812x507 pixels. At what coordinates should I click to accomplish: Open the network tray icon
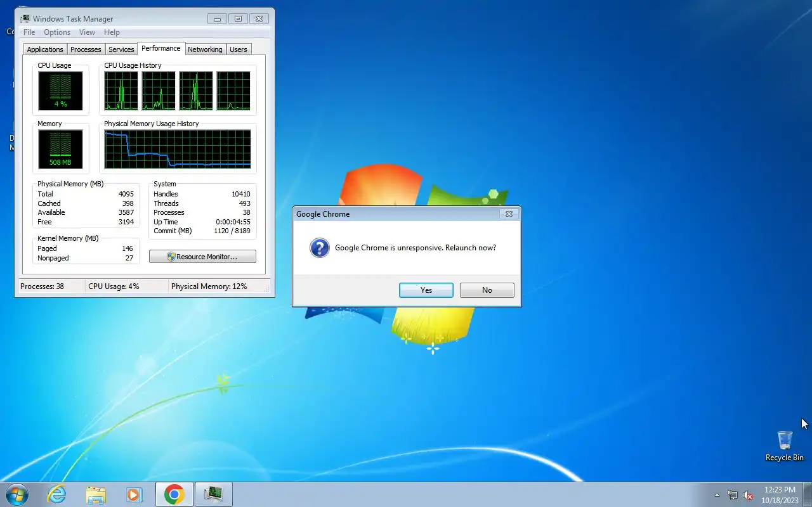[733, 495]
